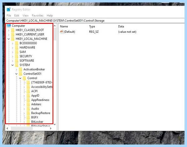Open the Edit menu
Screen dimensions: 187x147
tap(17, 16)
